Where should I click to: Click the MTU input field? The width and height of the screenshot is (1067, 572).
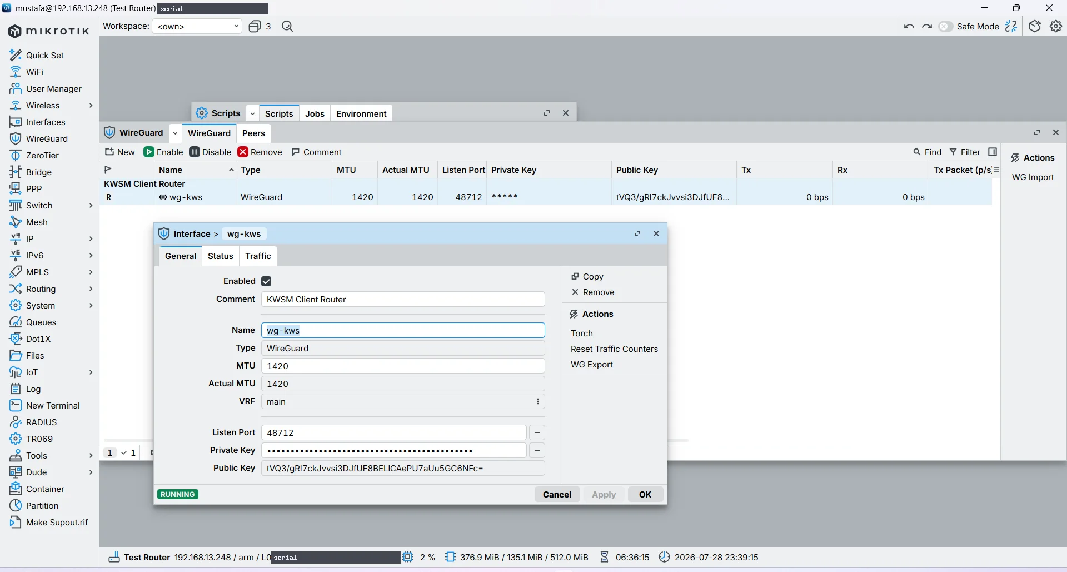[403, 366]
